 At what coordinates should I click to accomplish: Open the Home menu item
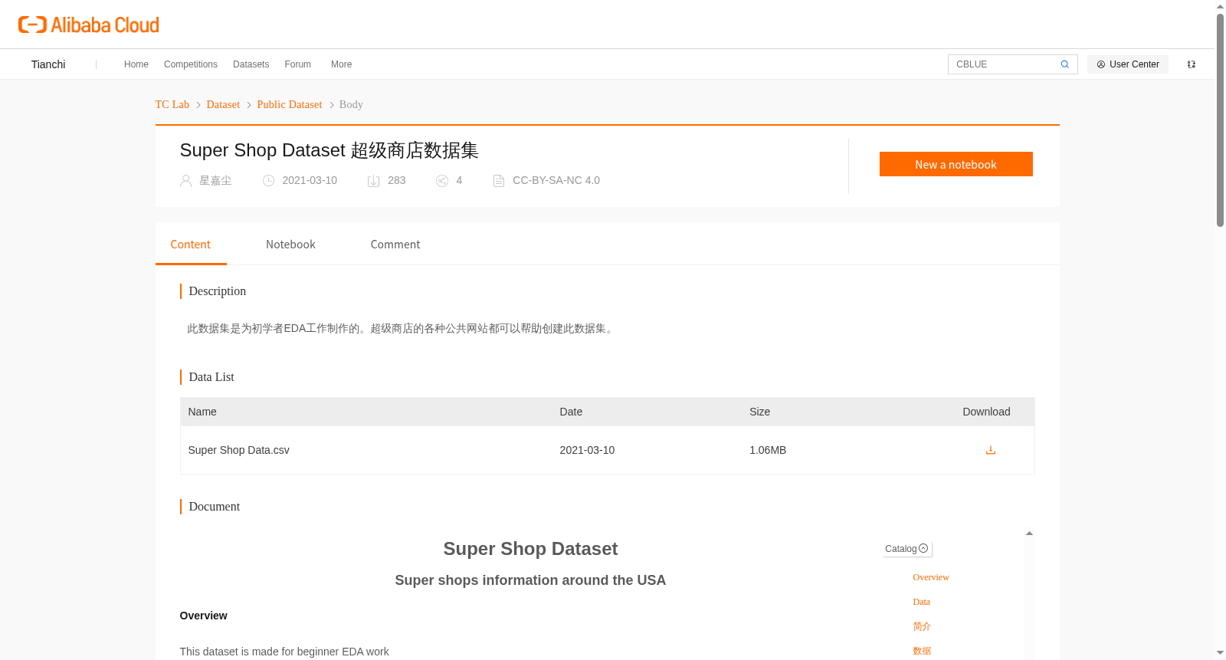[136, 64]
